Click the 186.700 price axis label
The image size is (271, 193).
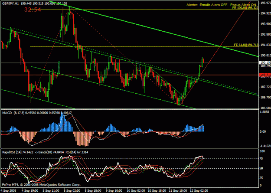pyautogui.click(x=266, y=97)
